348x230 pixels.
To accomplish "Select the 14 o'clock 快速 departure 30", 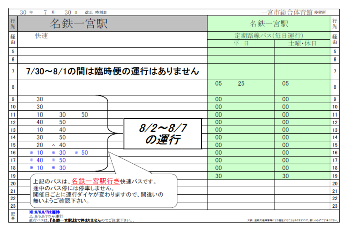I will click(x=40, y=137).
